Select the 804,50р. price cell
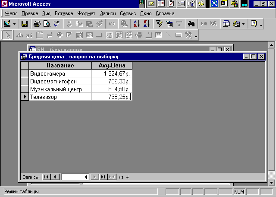 point(112,89)
